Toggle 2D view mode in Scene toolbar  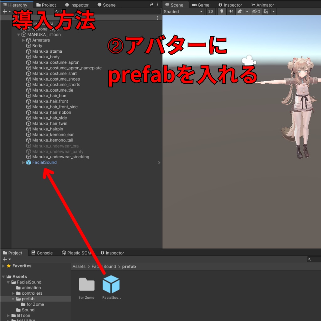tap(210, 12)
